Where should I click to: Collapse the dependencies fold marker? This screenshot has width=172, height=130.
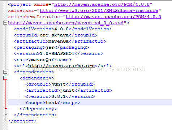pyautogui.click(x=5, y=72)
